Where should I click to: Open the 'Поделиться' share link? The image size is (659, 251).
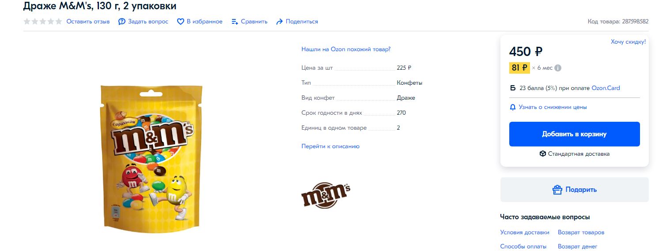(302, 21)
